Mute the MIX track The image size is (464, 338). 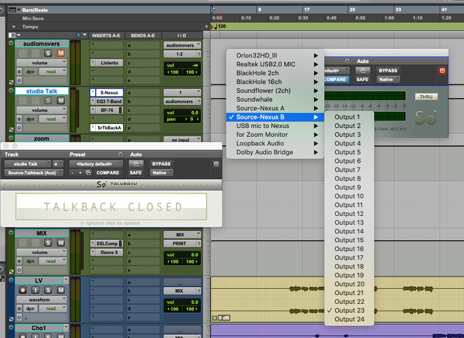(x=61, y=243)
